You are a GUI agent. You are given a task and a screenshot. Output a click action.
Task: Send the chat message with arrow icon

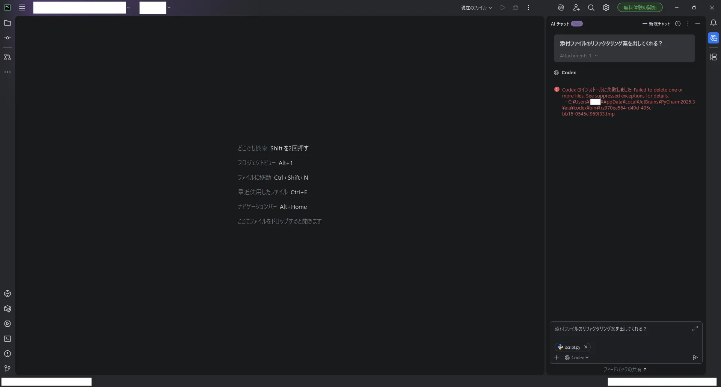pyautogui.click(x=695, y=358)
